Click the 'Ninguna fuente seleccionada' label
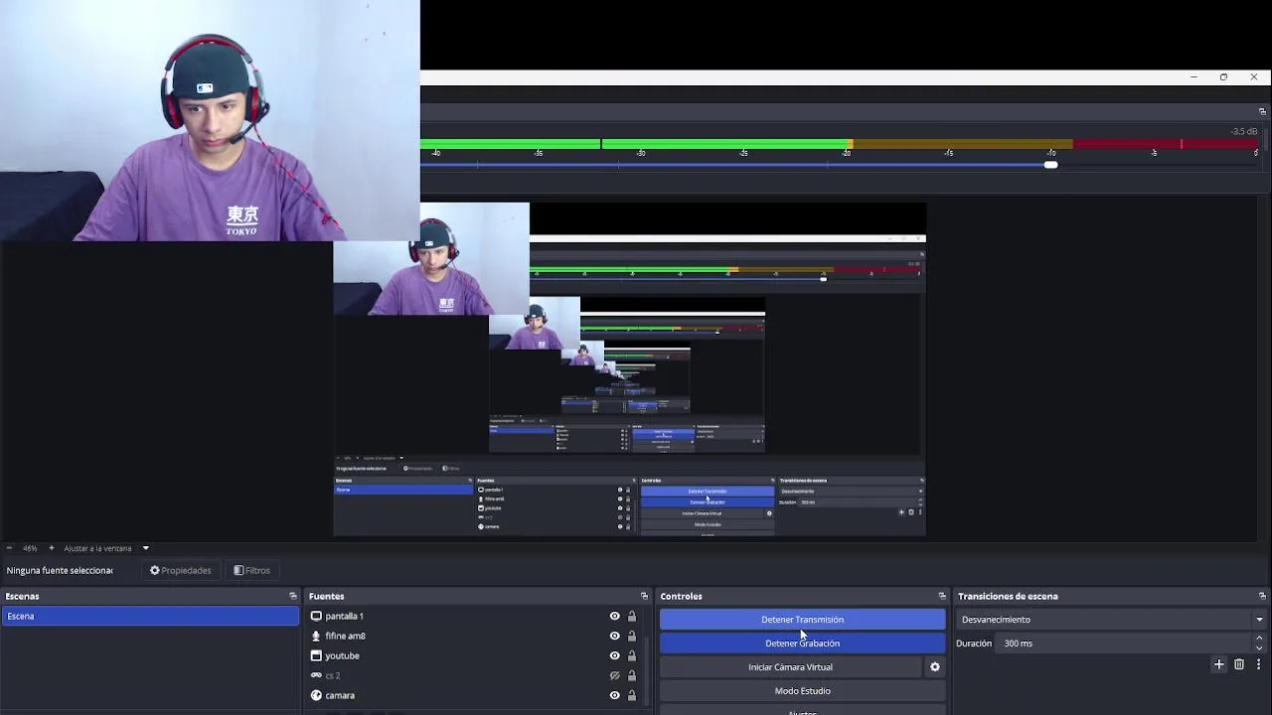Screen dimensions: 1272x715 click(x=60, y=570)
